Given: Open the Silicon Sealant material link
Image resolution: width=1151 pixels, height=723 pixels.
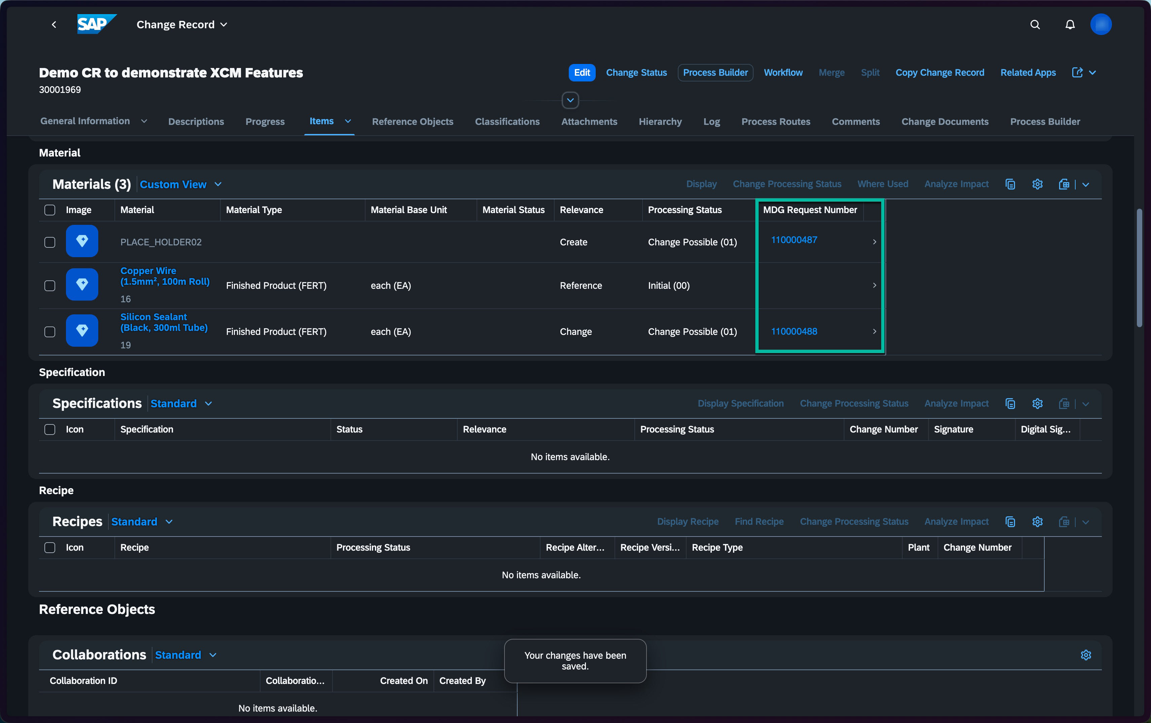Looking at the screenshot, I should [x=164, y=322].
